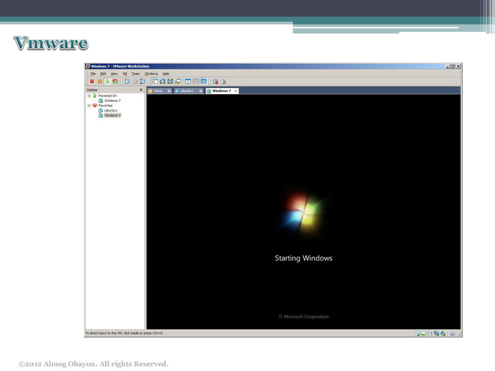Image resolution: width=495 pixels, height=371 pixels.
Task: Select the Favorites tree node
Action: pyautogui.click(x=105, y=106)
